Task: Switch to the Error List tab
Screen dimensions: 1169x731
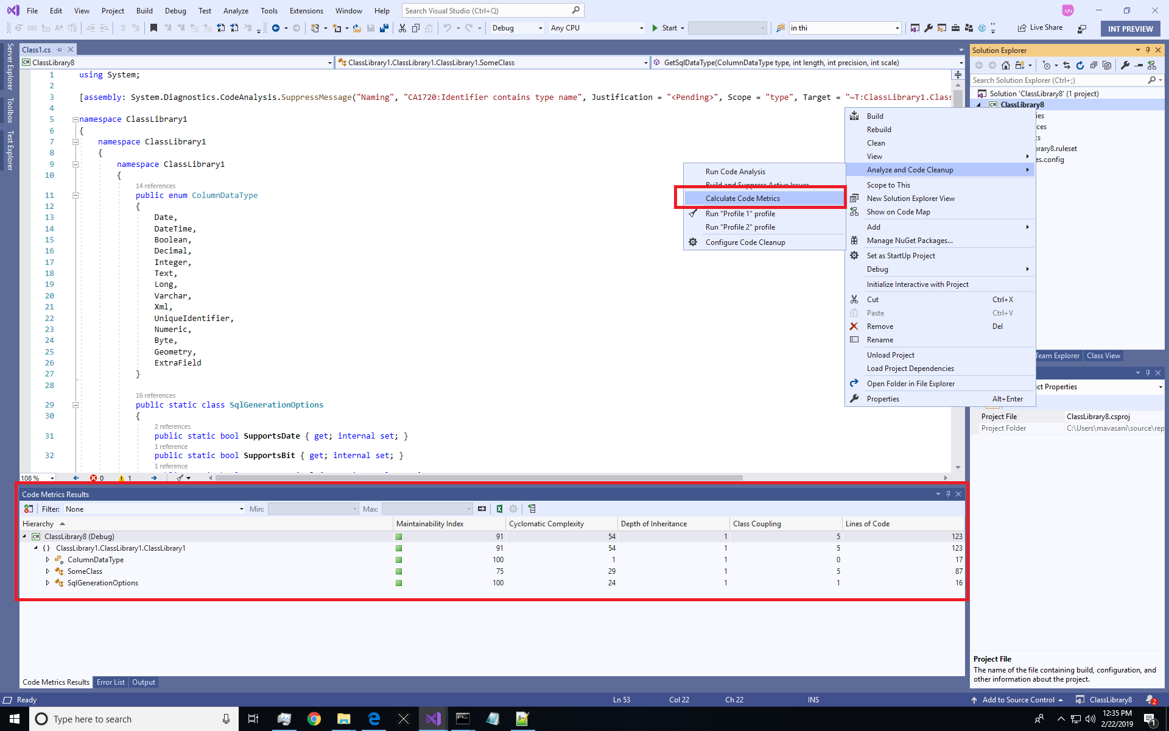Action: point(111,682)
